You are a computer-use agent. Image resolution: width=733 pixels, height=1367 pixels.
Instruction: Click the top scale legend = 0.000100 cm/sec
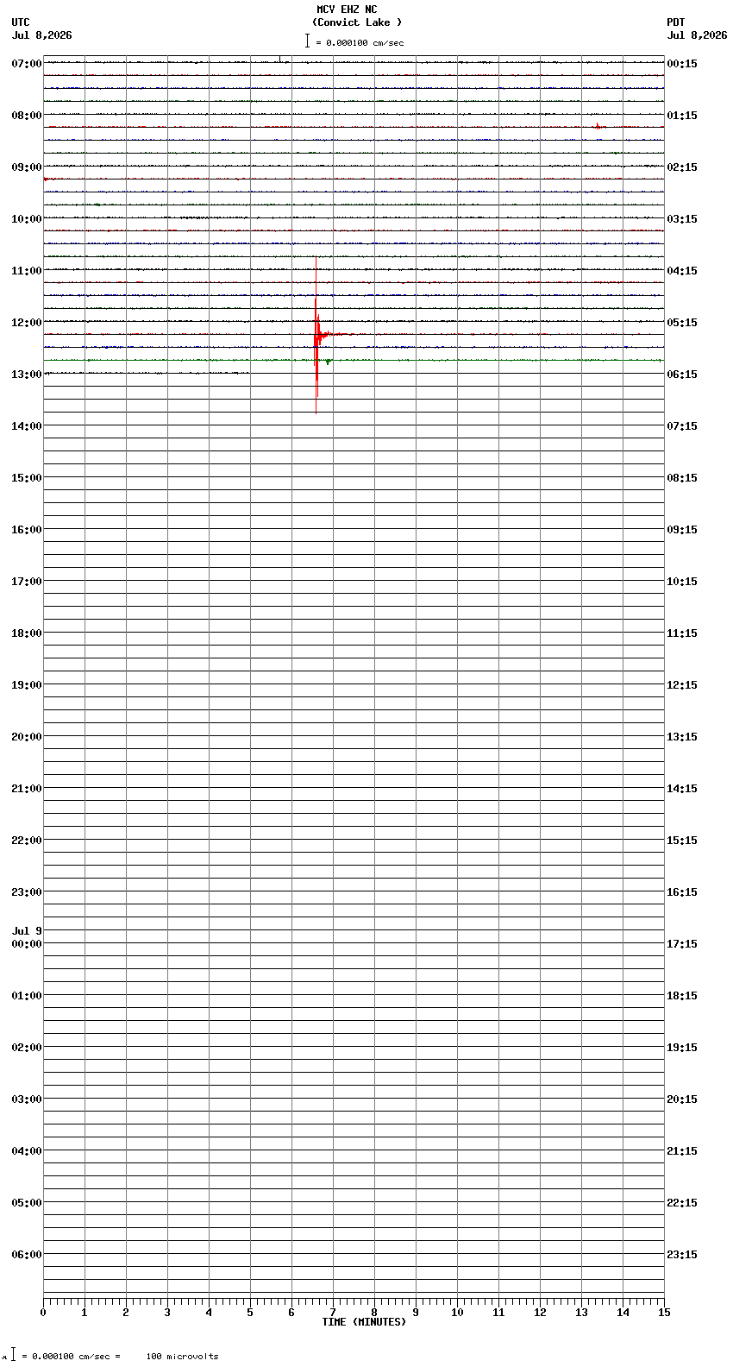coord(355,42)
